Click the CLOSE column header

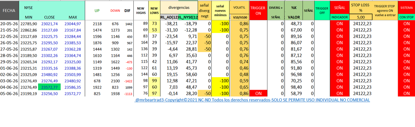[50, 17]
